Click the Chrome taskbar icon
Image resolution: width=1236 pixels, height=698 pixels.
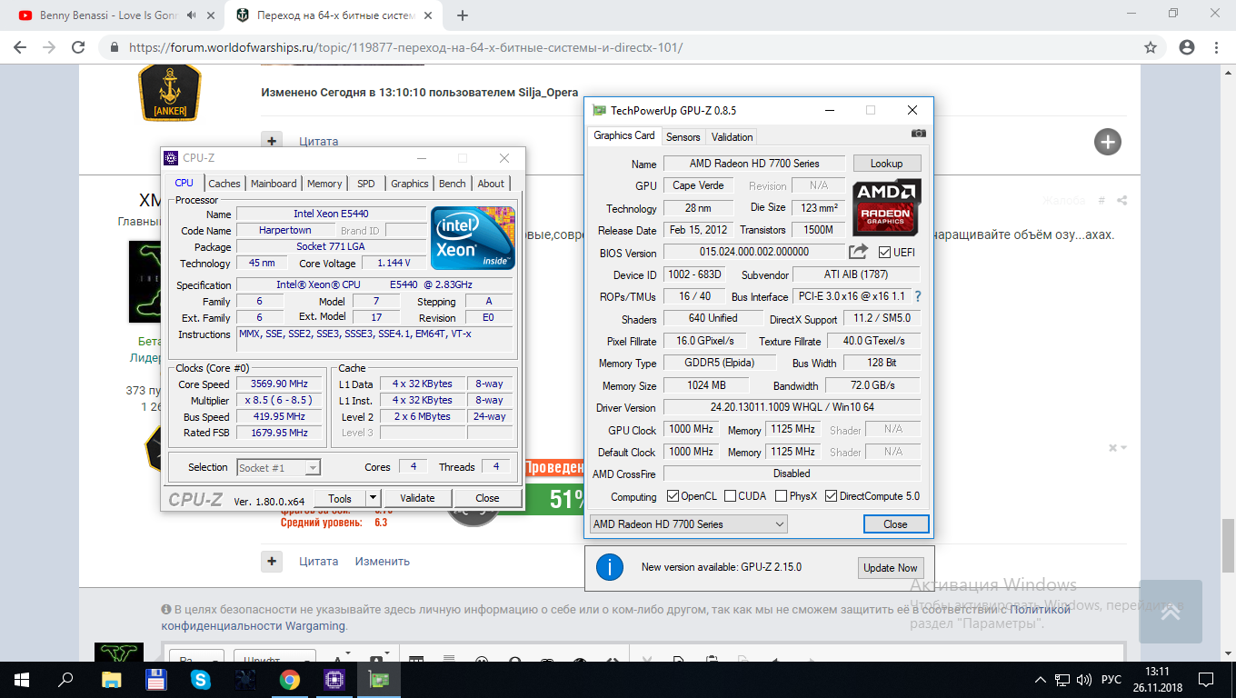pyautogui.click(x=290, y=679)
